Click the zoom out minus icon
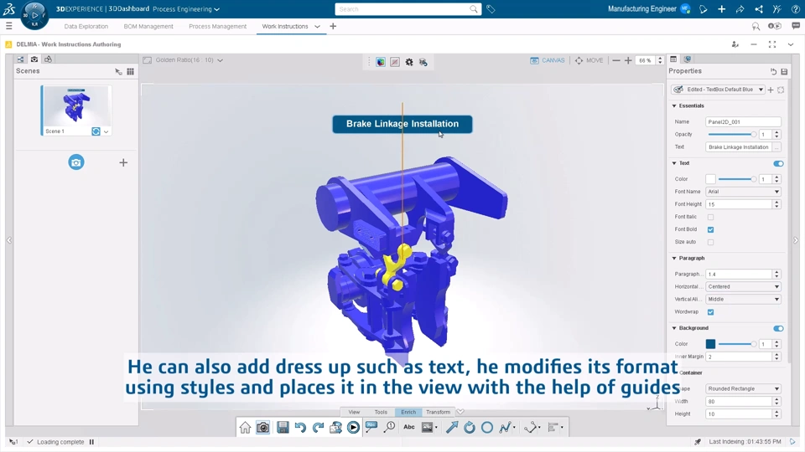805x452 pixels. tap(616, 60)
